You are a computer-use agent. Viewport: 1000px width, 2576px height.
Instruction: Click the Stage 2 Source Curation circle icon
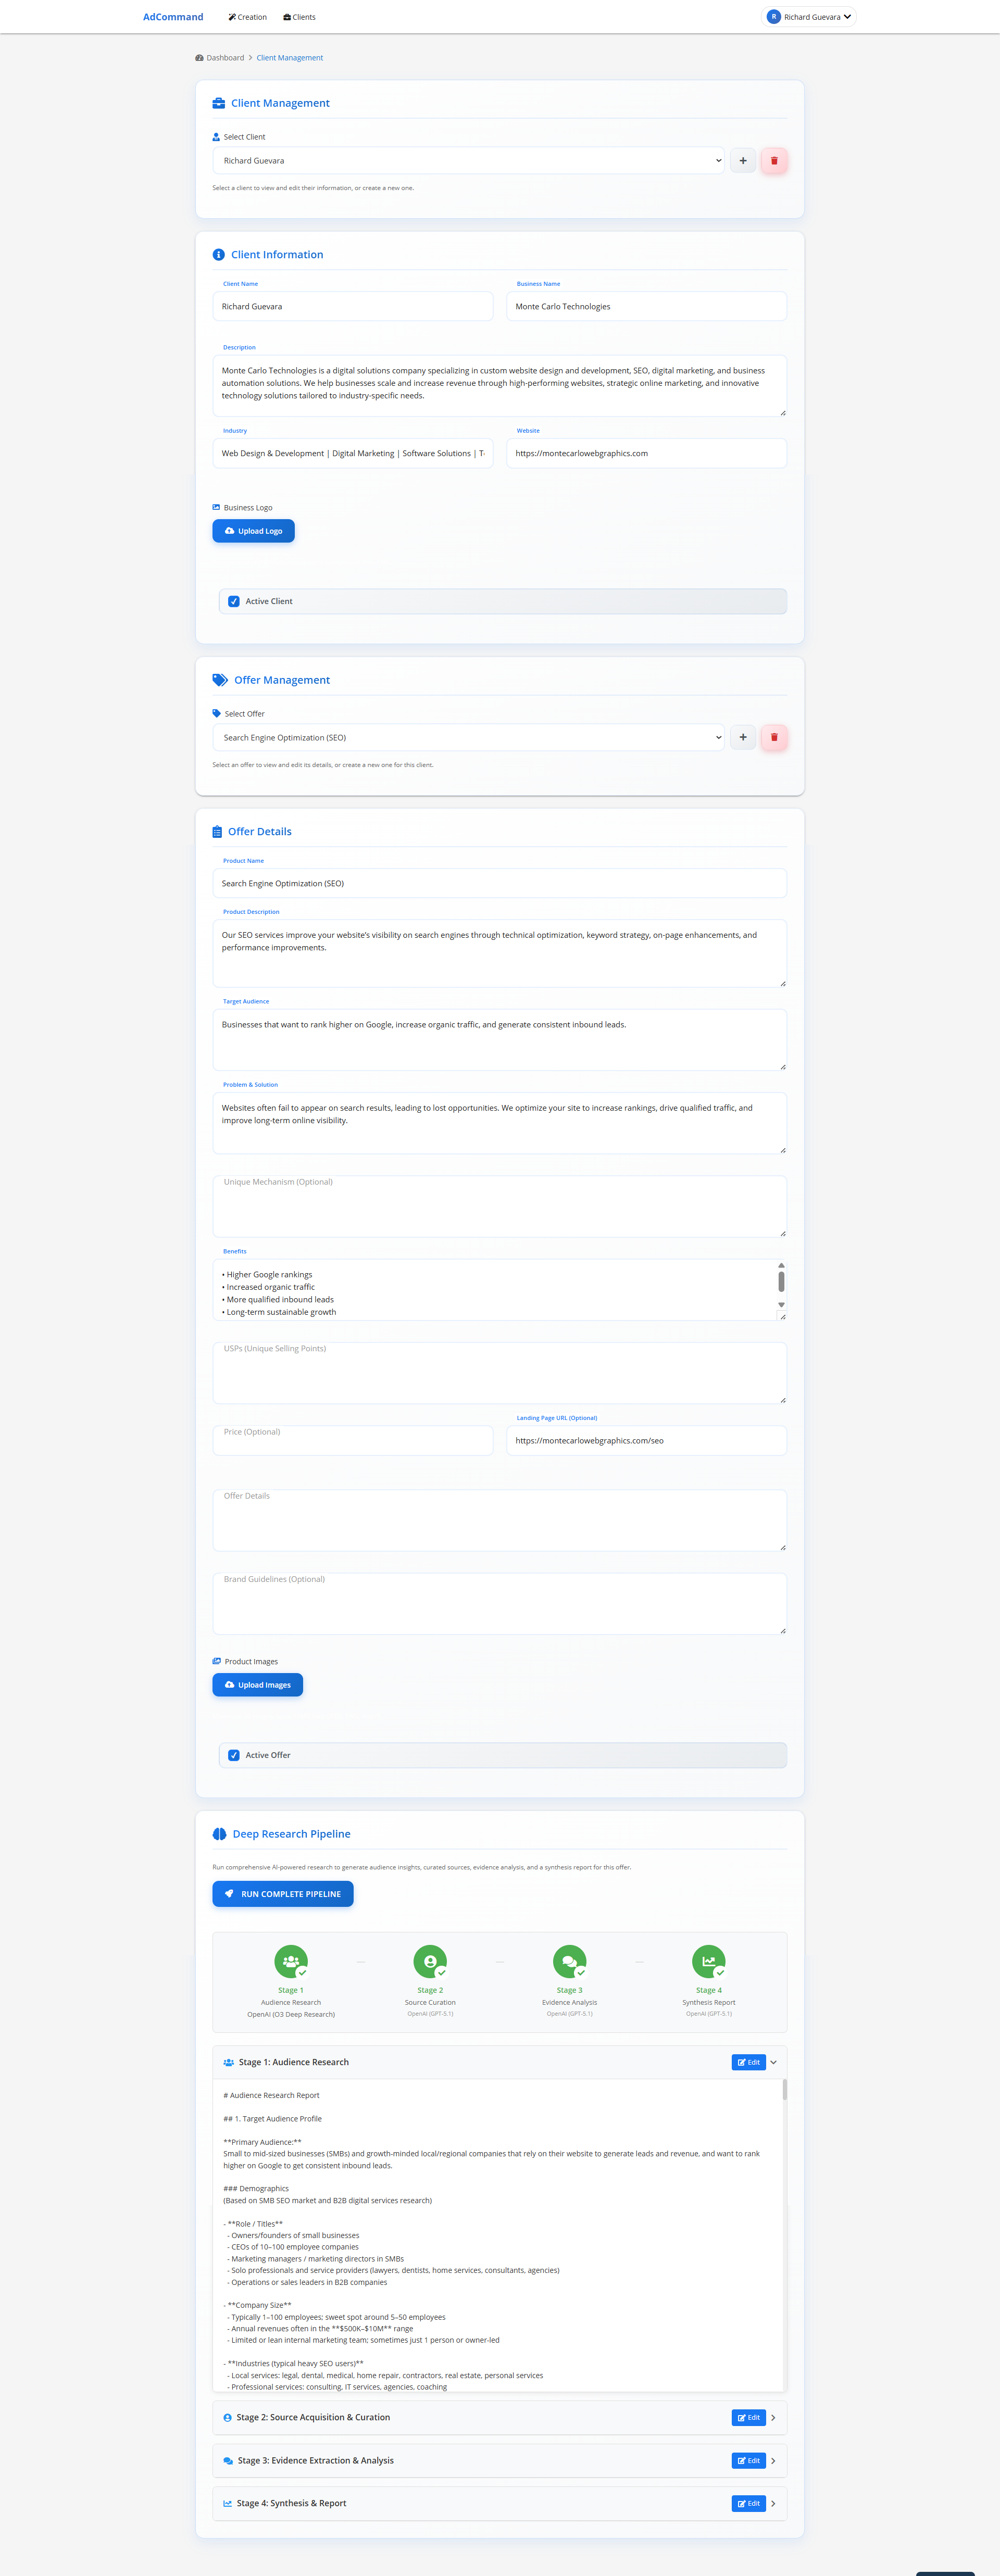pos(430,1961)
